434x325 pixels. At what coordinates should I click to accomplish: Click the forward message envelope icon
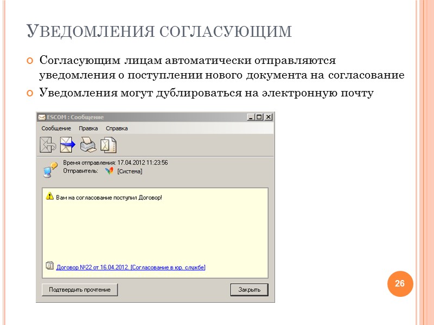pyautogui.click(x=66, y=144)
